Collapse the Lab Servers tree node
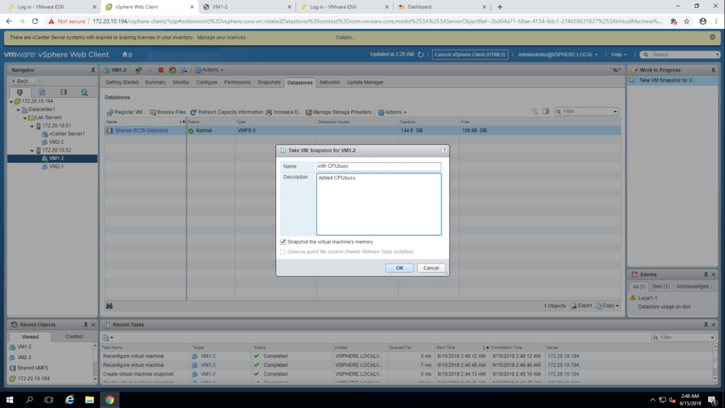The width and height of the screenshot is (725, 408). (x=23, y=118)
